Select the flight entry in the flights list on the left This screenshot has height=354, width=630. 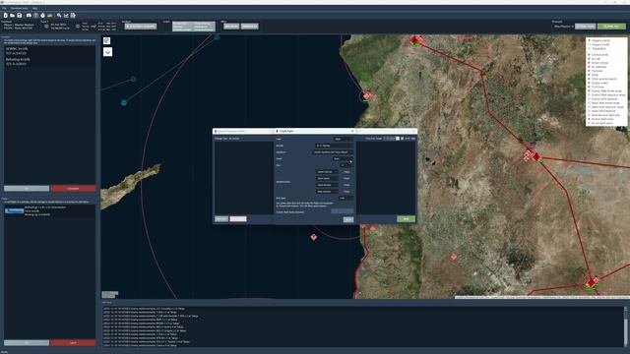[50, 210]
